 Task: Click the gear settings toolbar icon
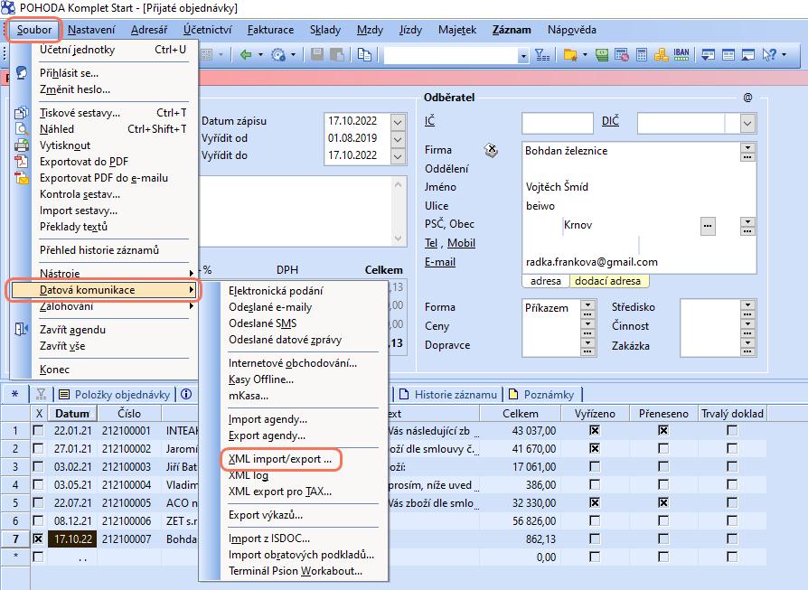coord(278,54)
